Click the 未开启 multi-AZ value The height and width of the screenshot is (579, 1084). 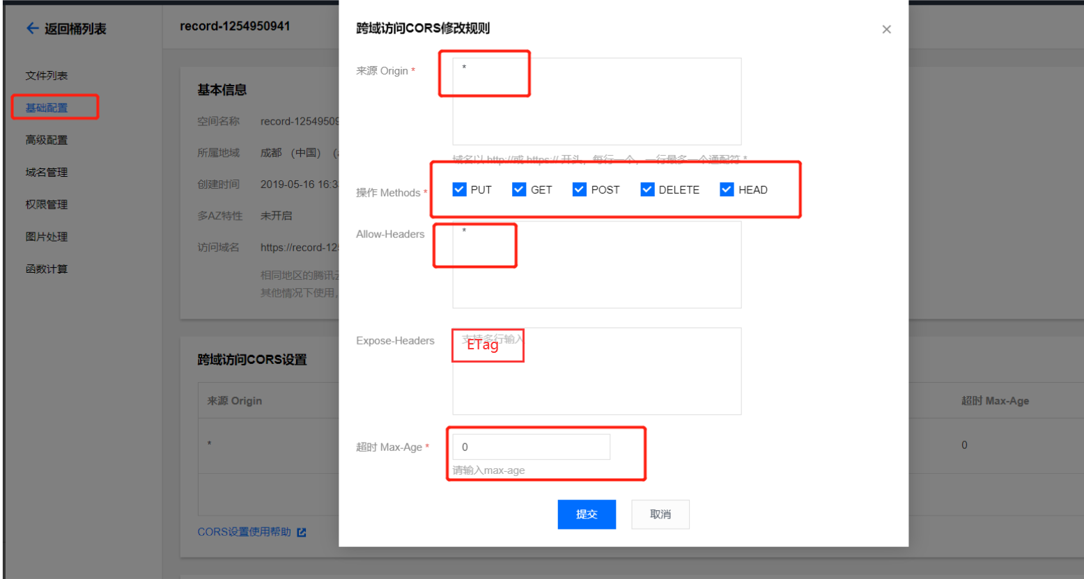click(277, 216)
